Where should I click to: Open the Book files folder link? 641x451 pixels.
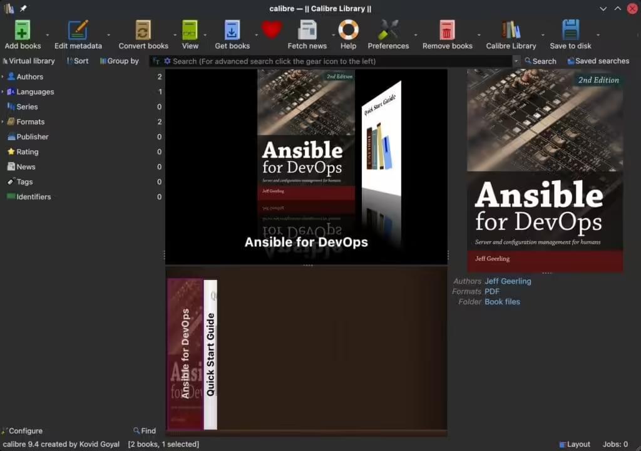click(x=502, y=301)
